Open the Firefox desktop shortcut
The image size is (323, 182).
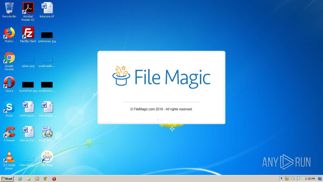[9, 35]
